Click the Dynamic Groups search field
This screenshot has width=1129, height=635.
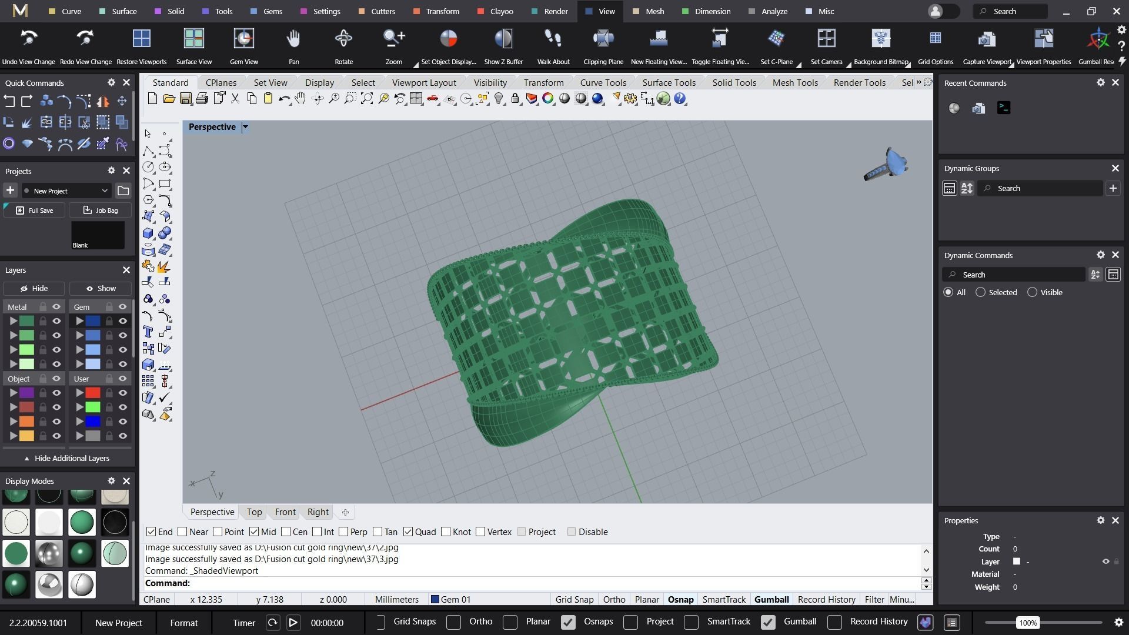click(1040, 188)
